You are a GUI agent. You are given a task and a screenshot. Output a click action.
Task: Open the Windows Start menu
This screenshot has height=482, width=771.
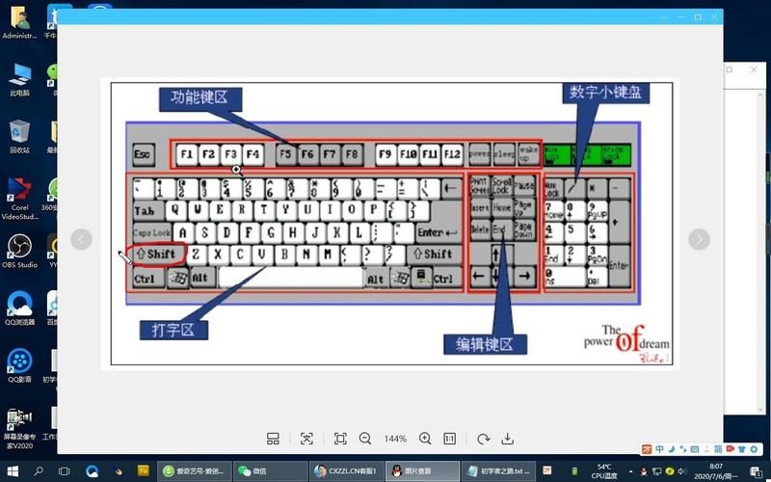click(x=13, y=470)
